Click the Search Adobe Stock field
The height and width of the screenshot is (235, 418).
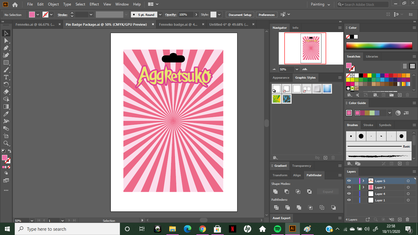click(x=363, y=5)
